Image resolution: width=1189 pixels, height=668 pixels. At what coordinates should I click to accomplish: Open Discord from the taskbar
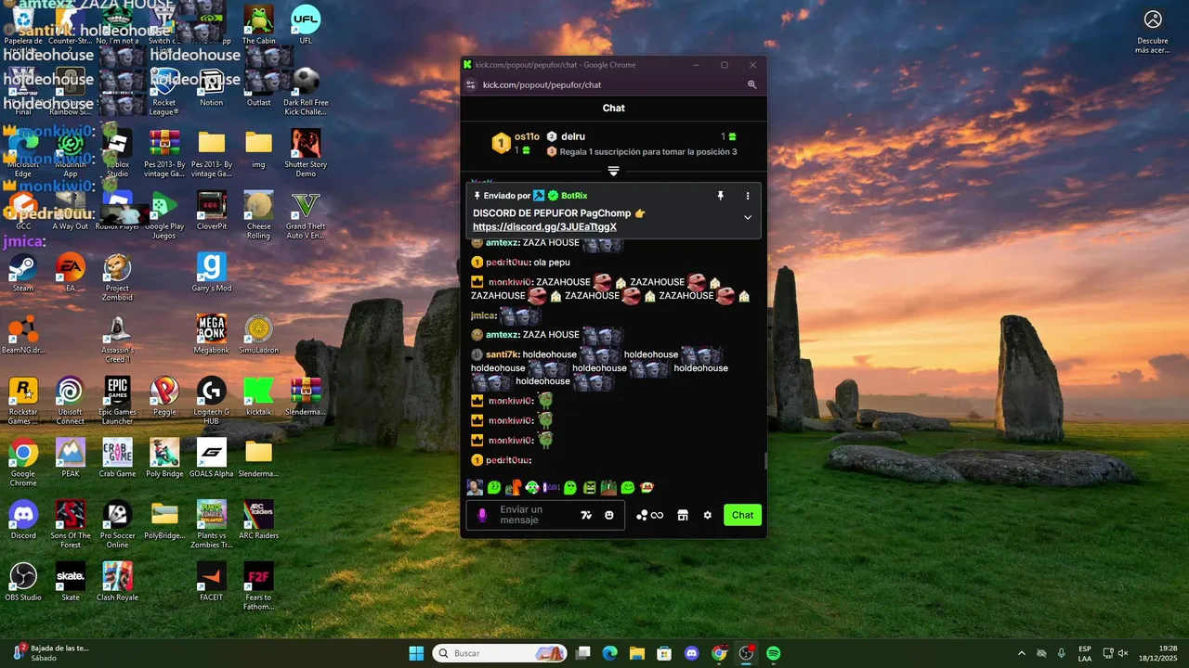[x=691, y=653]
